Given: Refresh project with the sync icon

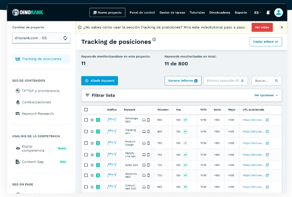Looking at the screenshot, I should pos(65,38).
